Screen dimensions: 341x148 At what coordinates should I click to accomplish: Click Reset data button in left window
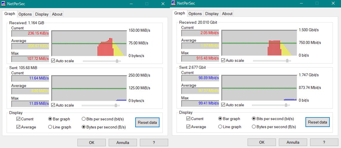147,122
